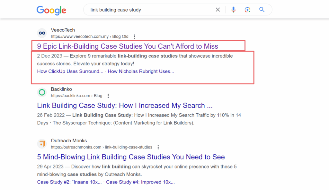Image resolution: width=329 pixels, height=190 pixels.
Task: Click the Outreach Monks orange favicon
Action: click(42, 144)
